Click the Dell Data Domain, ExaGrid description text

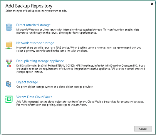80,69
